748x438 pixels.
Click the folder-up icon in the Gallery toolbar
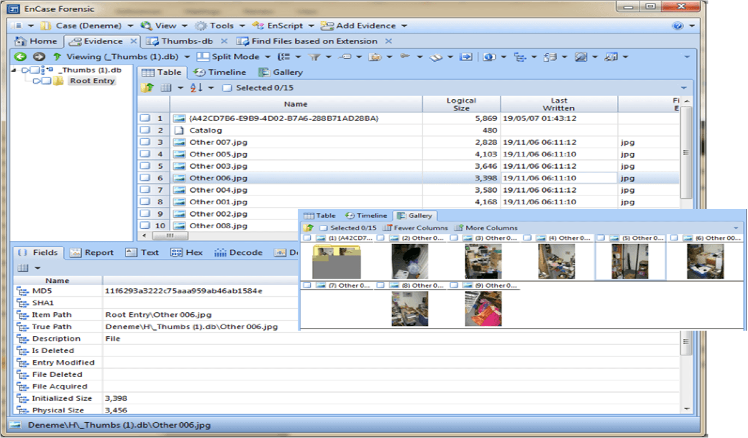coord(309,228)
